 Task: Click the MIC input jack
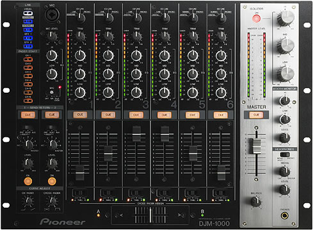[52, 15]
